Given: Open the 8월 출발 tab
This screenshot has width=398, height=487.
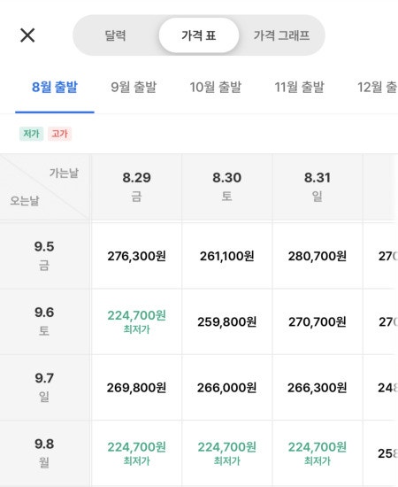Looking at the screenshot, I should 55,88.
